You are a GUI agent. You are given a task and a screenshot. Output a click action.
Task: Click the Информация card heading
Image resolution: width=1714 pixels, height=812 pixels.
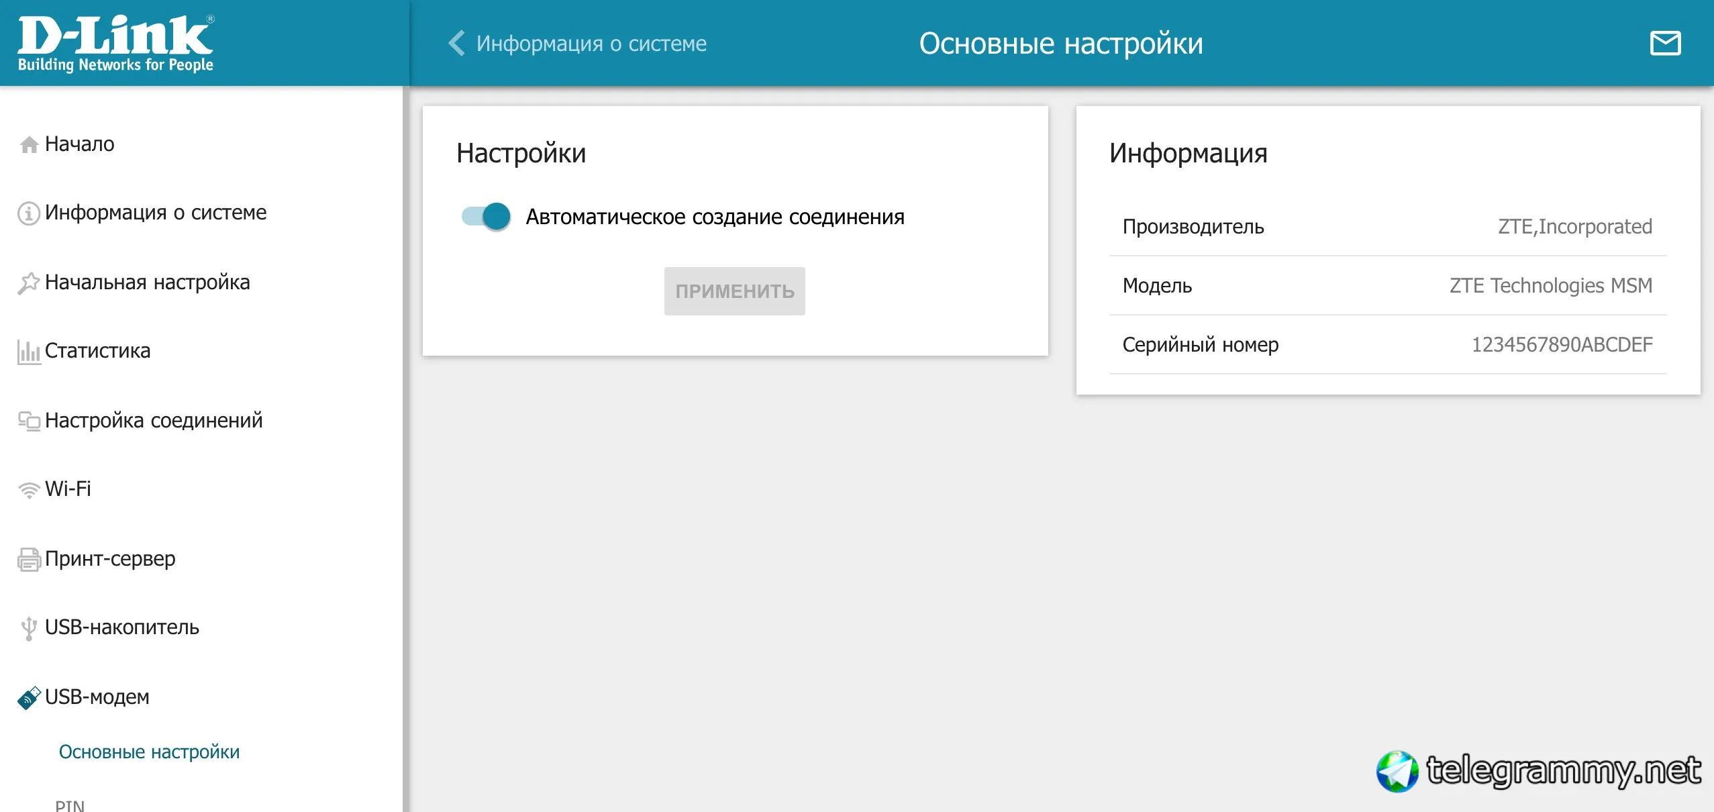click(x=1189, y=154)
